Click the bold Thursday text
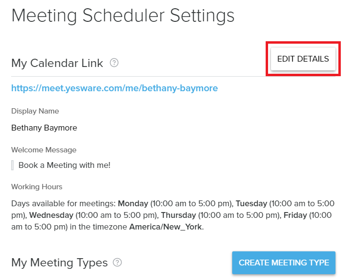Screen dimensions: 350x280 point(178,215)
